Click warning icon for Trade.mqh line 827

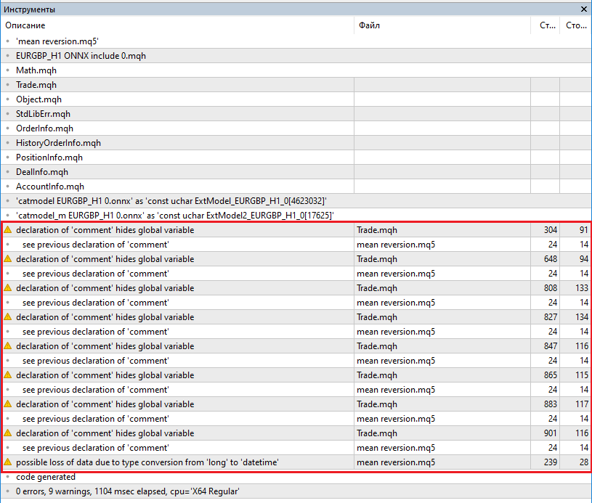tap(7, 316)
